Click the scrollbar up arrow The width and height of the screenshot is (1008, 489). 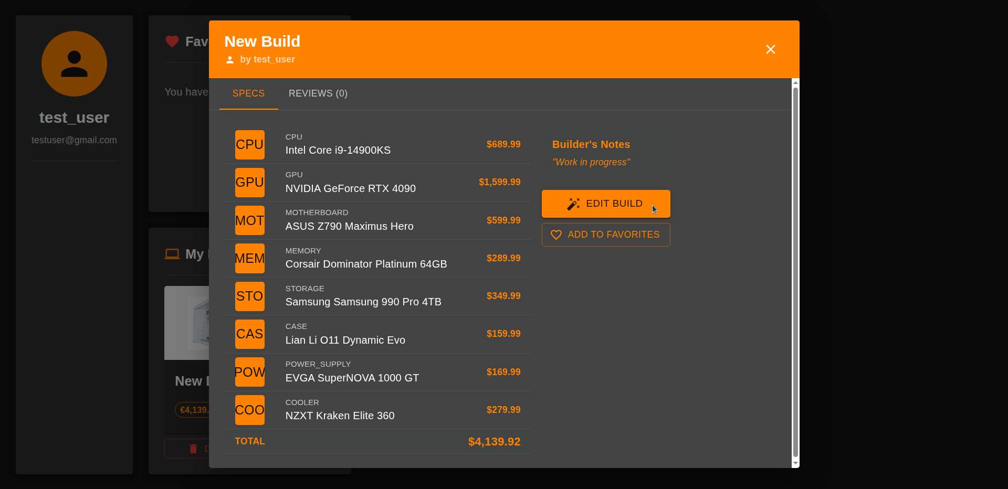(795, 83)
